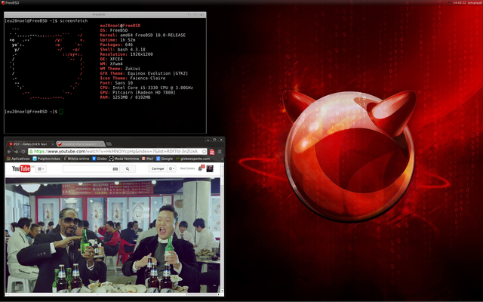Open the dropdown next to Carregar
This screenshot has height=302, width=483.
point(172,168)
